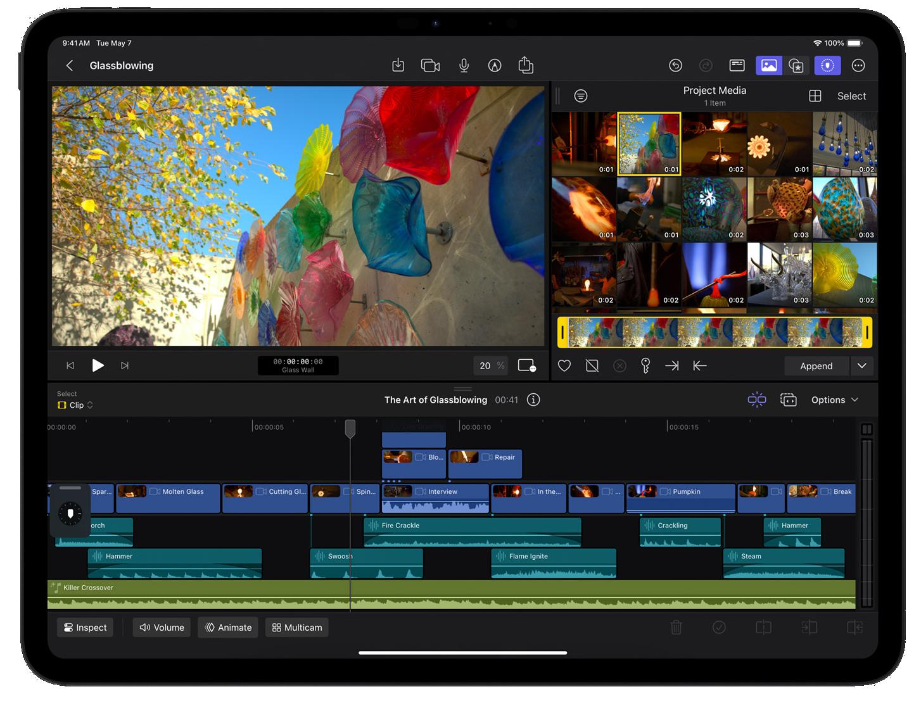Open the more options ellipsis menu
The height and width of the screenshot is (701, 921).
pos(858,65)
